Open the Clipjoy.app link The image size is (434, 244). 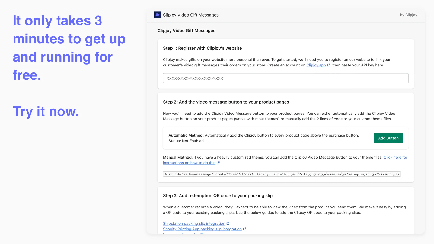pyautogui.click(x=316, y=65)
